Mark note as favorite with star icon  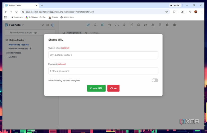(110, 25)
